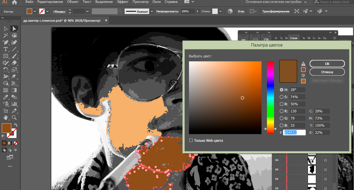Open the stroke weight dropdown

coord(88,11)
